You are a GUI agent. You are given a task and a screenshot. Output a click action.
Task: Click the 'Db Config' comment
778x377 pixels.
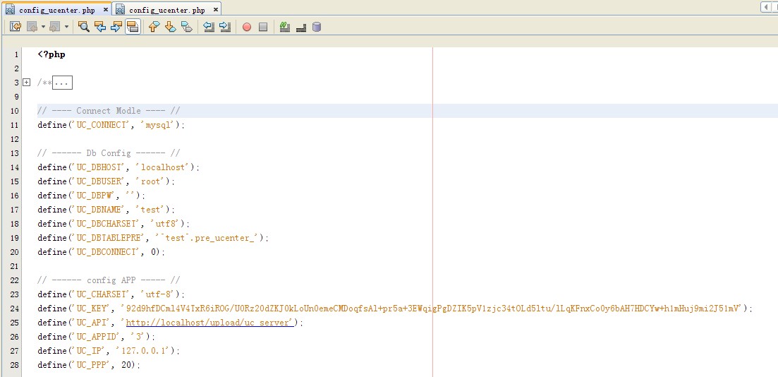pos(109,153)
